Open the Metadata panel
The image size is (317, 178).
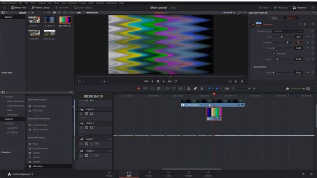281,8
